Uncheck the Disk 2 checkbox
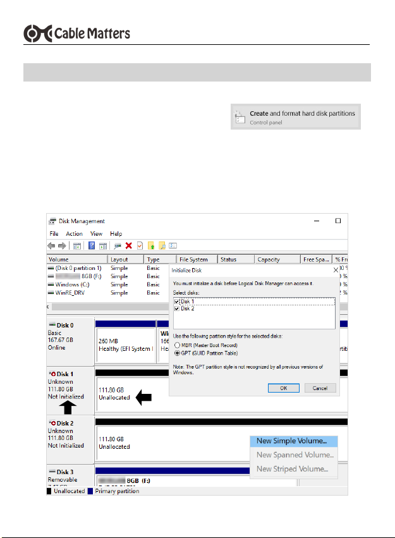The image size is (395, 538). pos(177,309)
